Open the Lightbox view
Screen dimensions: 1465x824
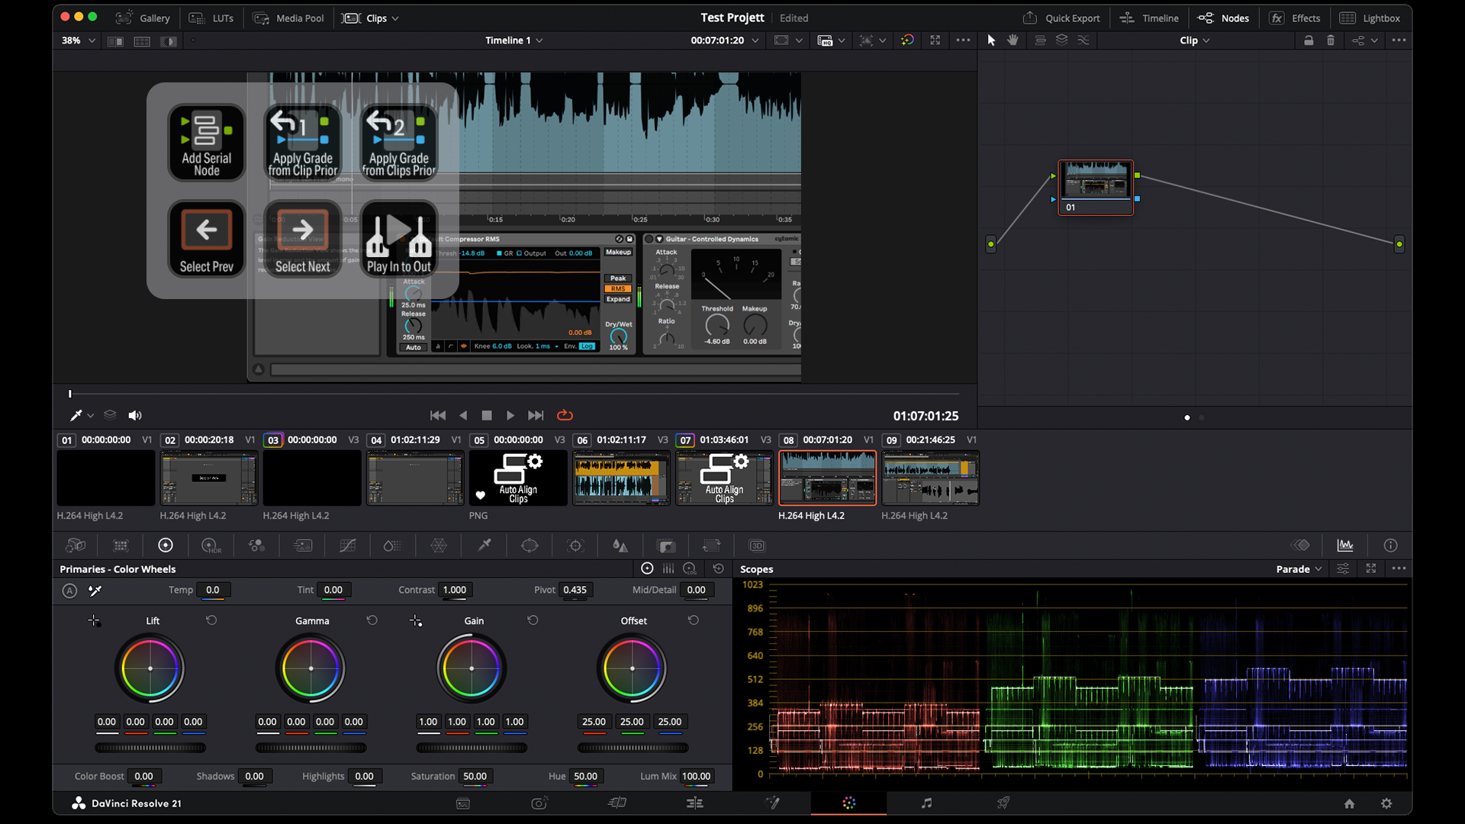[1370, 18]
